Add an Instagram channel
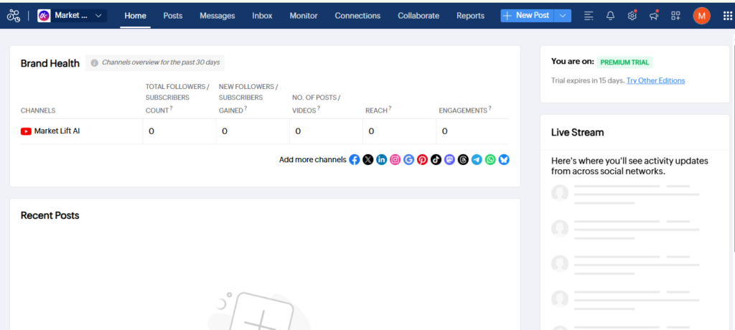The height and width of the screenshot is (330, 735). coord(395,160)
